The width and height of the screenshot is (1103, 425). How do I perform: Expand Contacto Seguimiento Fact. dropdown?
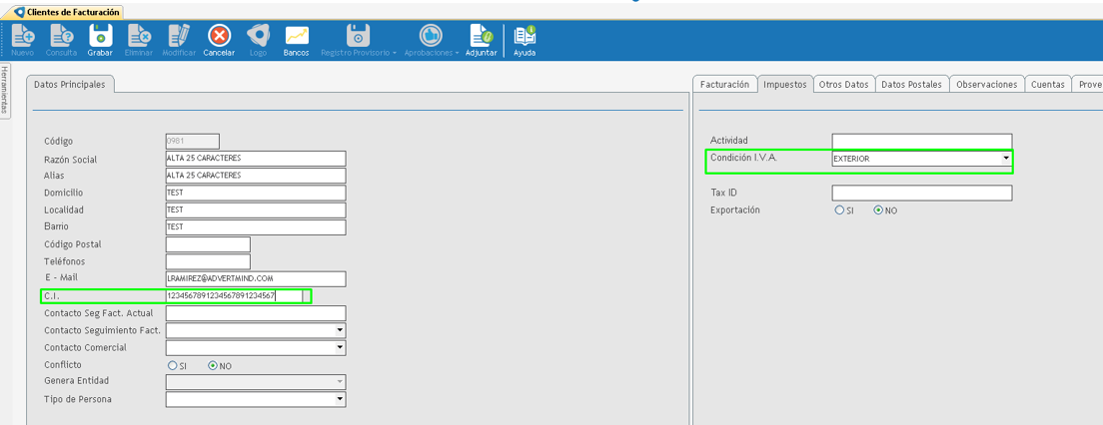[340, 330]
